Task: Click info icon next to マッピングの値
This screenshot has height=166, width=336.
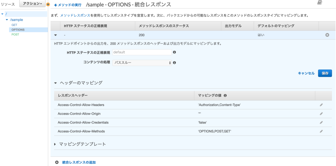Action: tap(225, 96)
